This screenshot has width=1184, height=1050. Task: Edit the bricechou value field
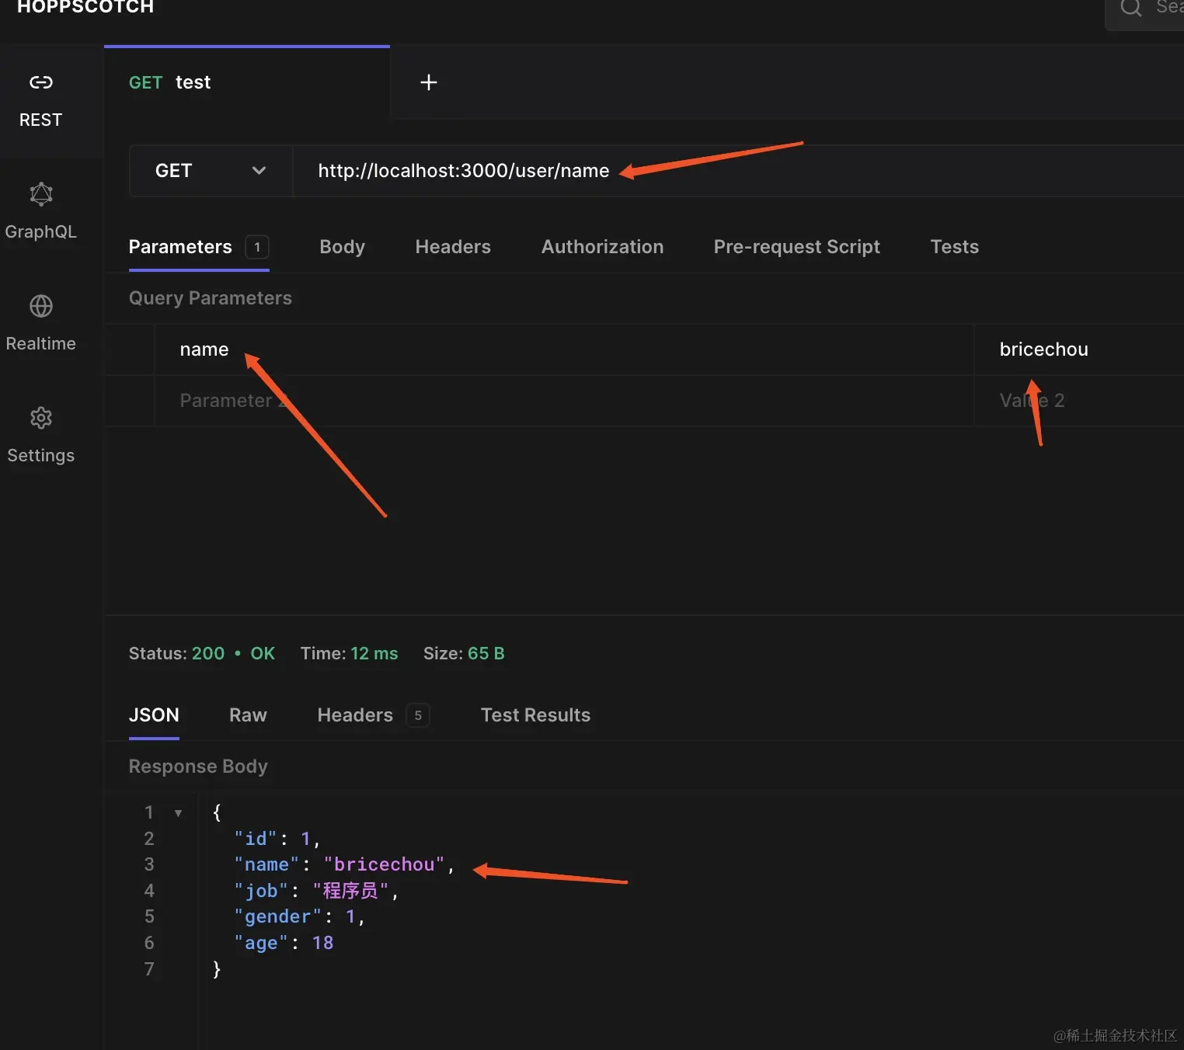tap(1079, 349)
